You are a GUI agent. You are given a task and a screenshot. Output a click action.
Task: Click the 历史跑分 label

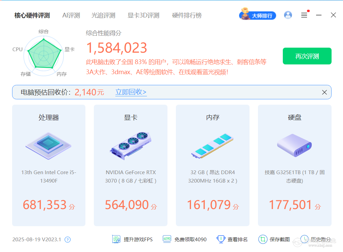pos(321,240)
